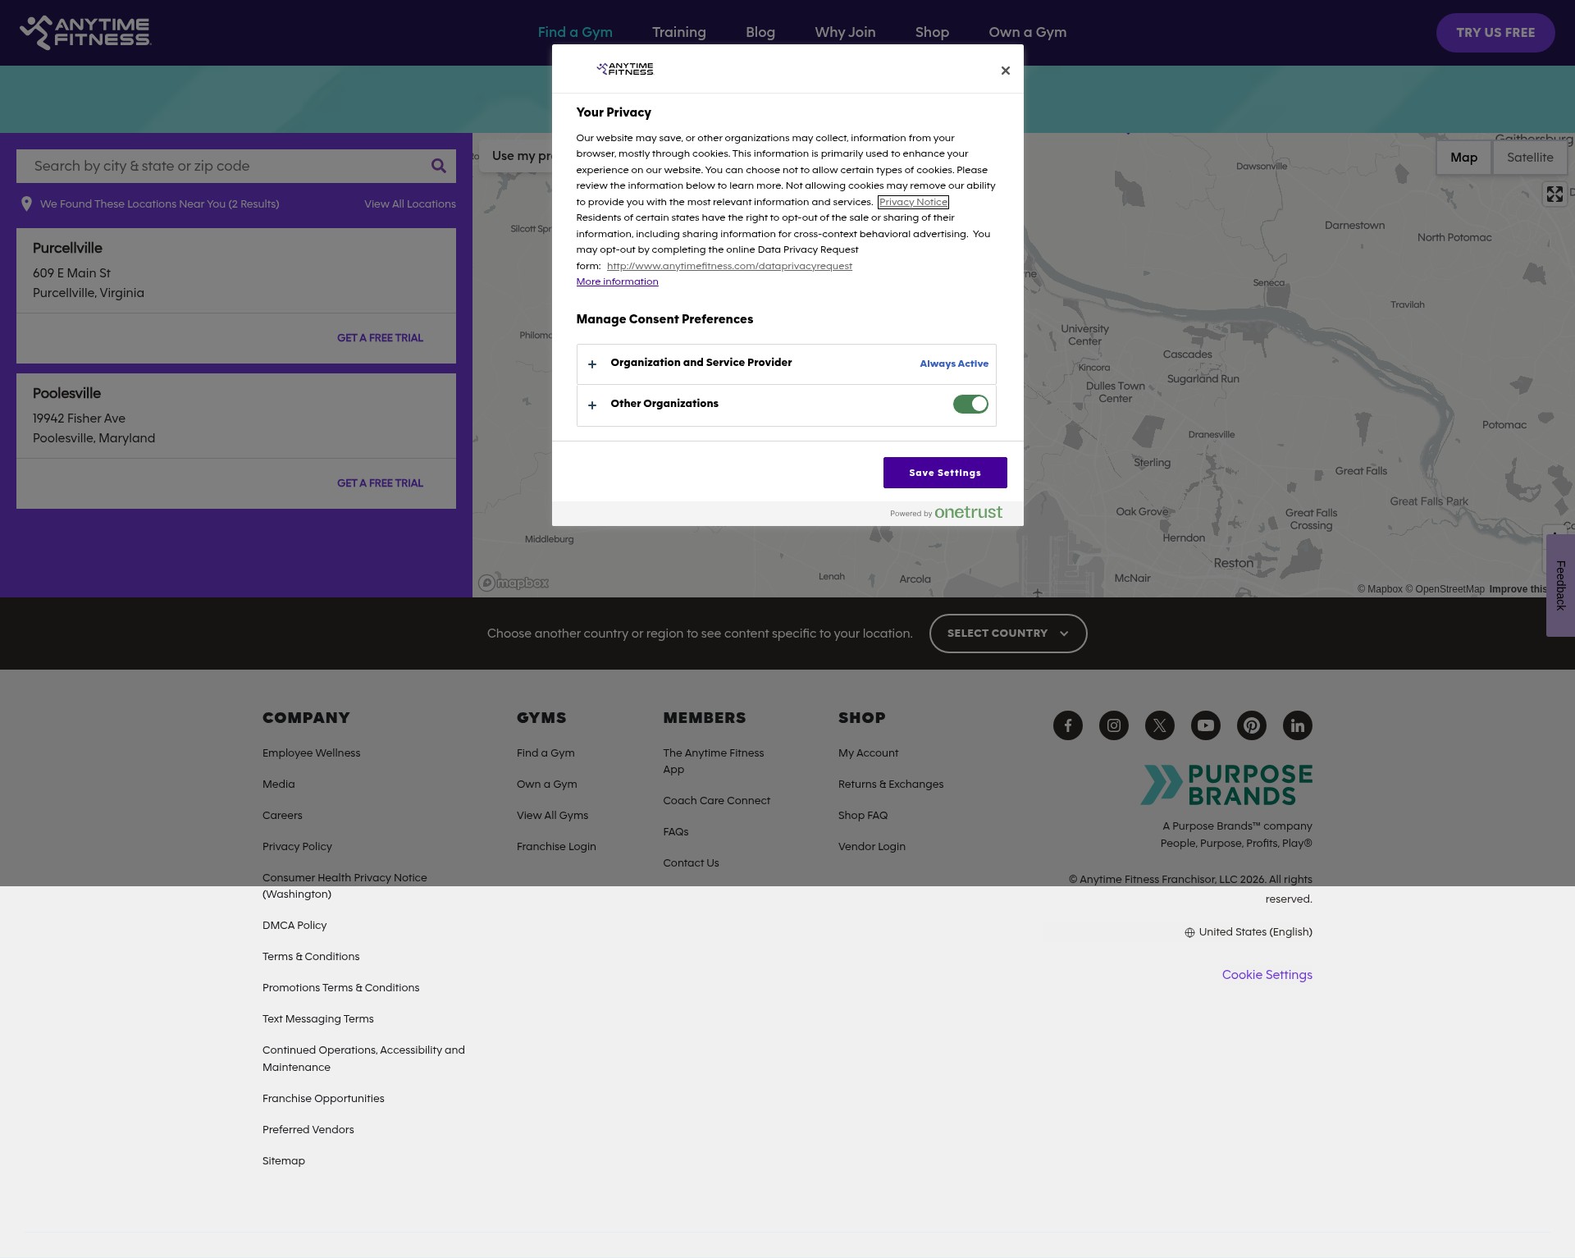This screenshot has width=1575, height=1258.
Task: Open the X (Twitter) social icon
Action: pos(1160,725)
